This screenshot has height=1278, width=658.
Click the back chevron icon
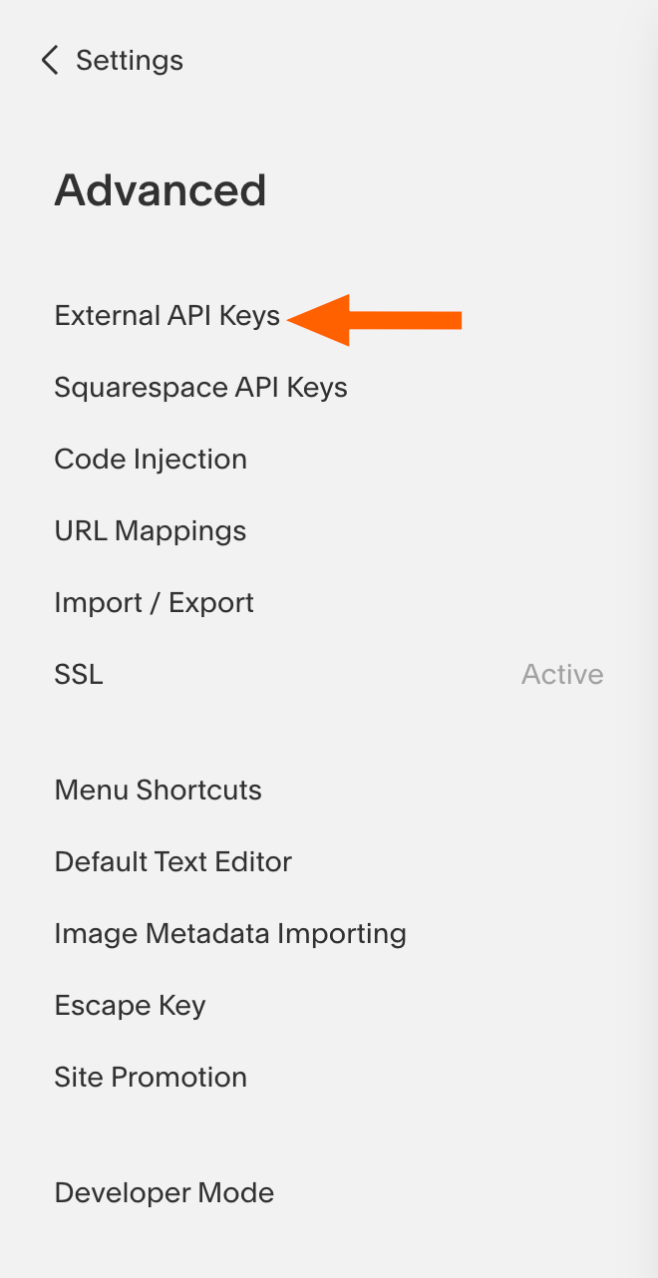pyautogui.click(x=49, y=60)
